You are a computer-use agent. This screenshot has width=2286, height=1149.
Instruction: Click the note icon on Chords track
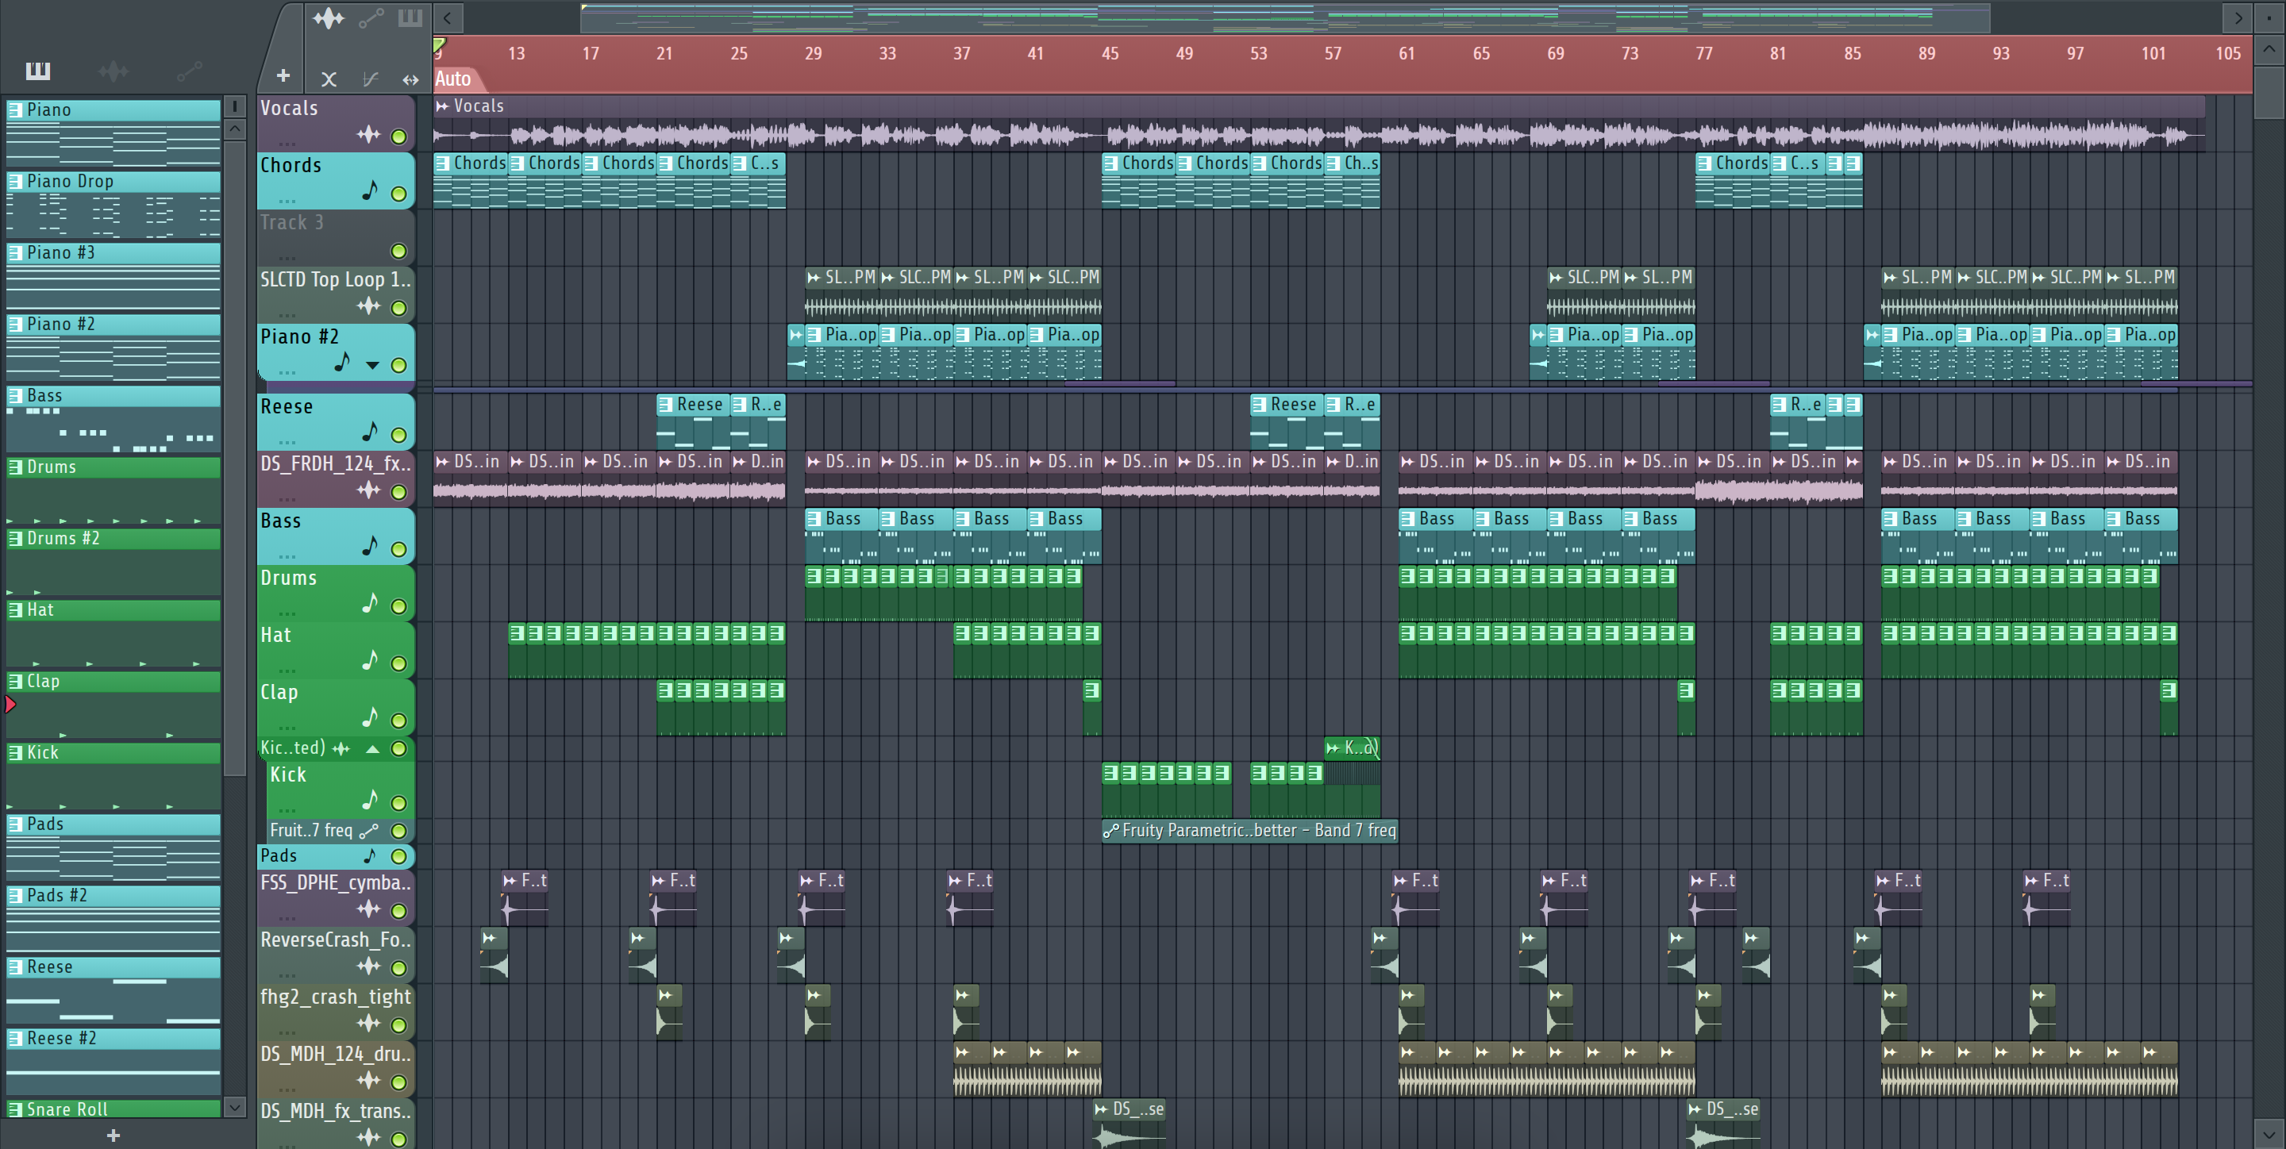tap(370, 190)
